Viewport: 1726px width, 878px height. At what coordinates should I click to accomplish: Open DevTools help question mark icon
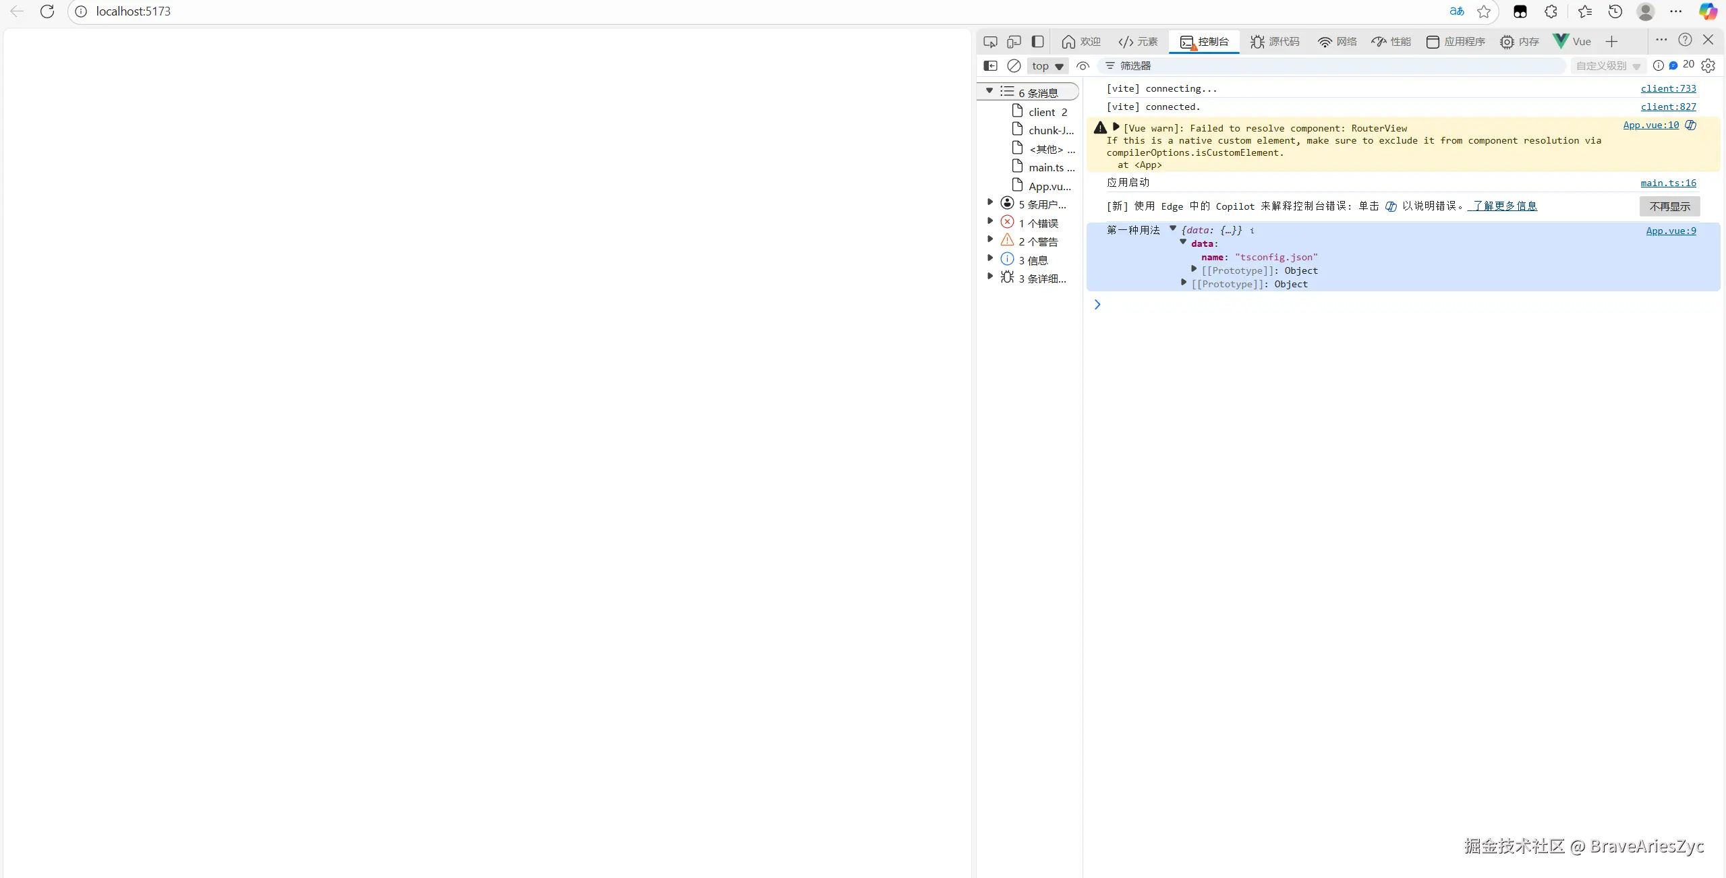coord(1685,40)
